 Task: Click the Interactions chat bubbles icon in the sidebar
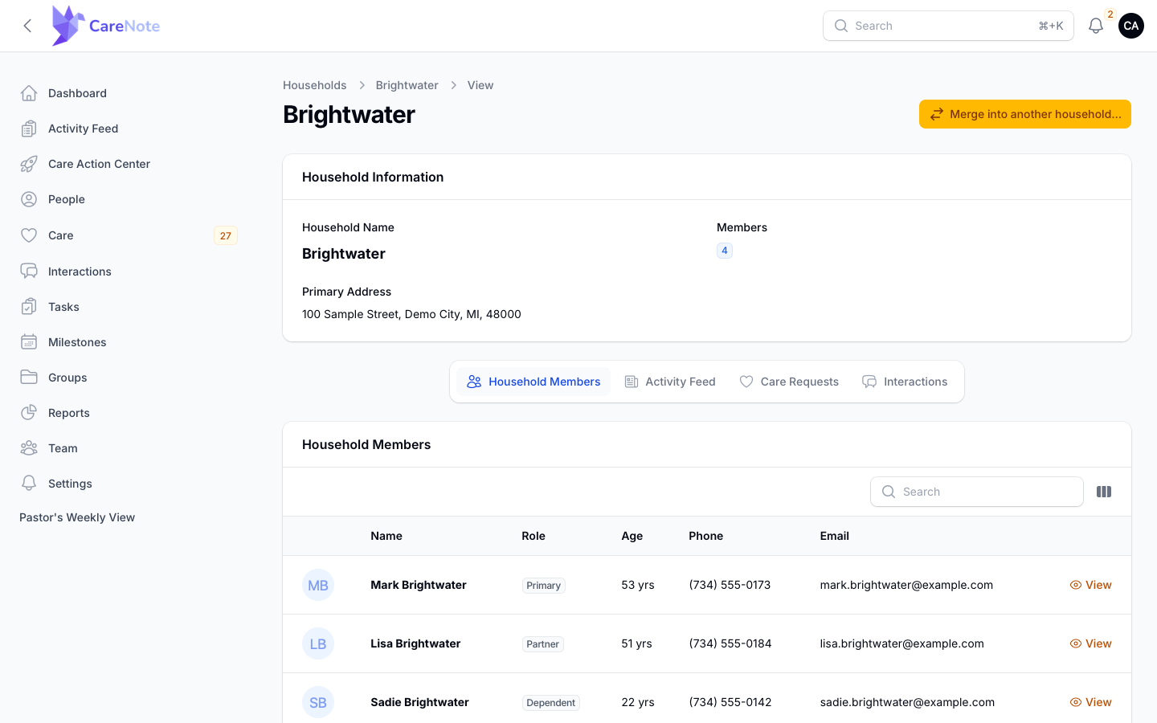click(x=29, y=272)
